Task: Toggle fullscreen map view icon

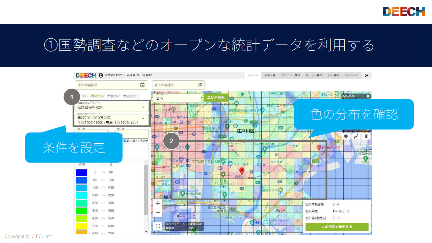Action: 158,226
